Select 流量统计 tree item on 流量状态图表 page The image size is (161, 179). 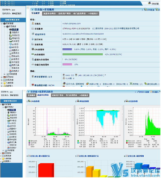[13, 129]
